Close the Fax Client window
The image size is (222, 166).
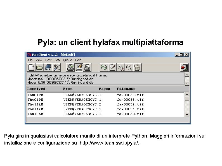tap(186, 55)
